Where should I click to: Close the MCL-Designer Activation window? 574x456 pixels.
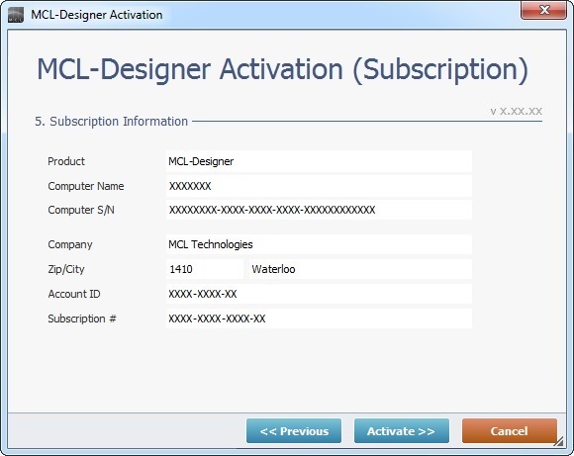click(543, 10)
